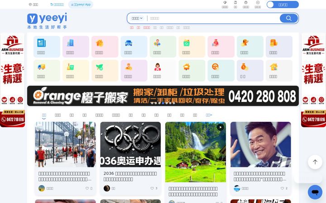
Task: Click the first red hot-search keyword link
Action: pyautogui.click(x=132, y=28)
